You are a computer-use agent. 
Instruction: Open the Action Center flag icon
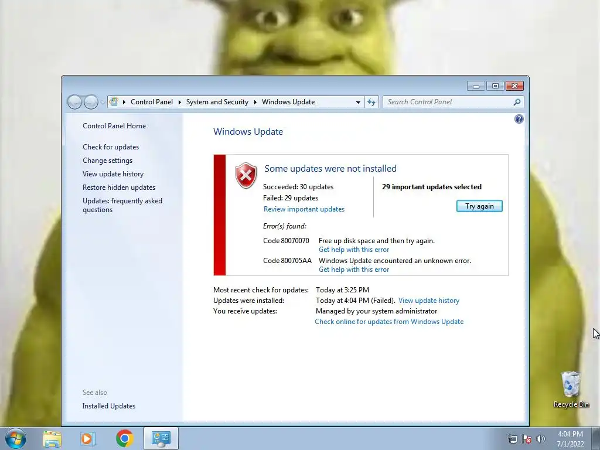tap(527, 439)
